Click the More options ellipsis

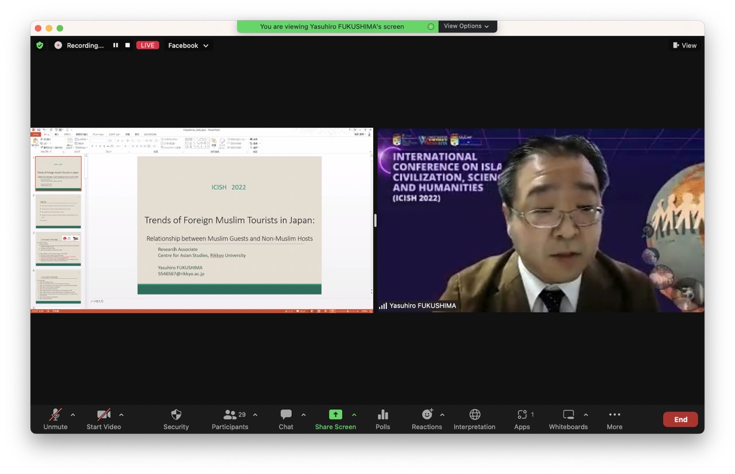614,419
